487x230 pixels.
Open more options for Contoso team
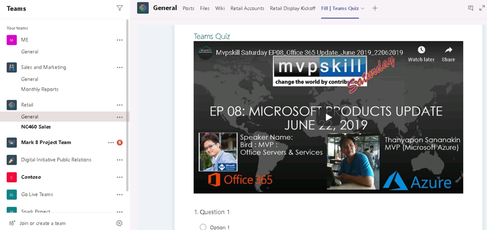[x=119, y=177]
